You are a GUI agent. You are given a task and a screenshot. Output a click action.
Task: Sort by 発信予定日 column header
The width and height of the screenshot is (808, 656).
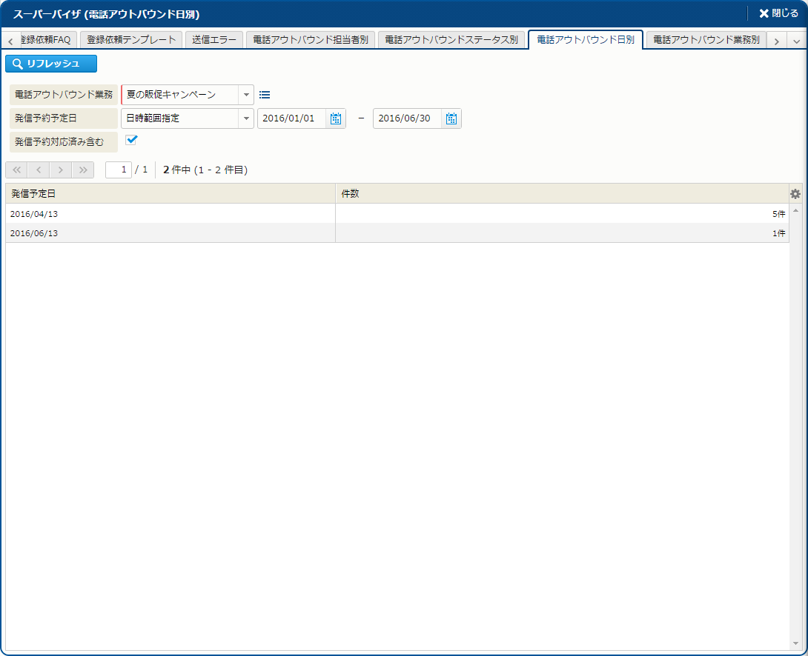tap(170, 194)
